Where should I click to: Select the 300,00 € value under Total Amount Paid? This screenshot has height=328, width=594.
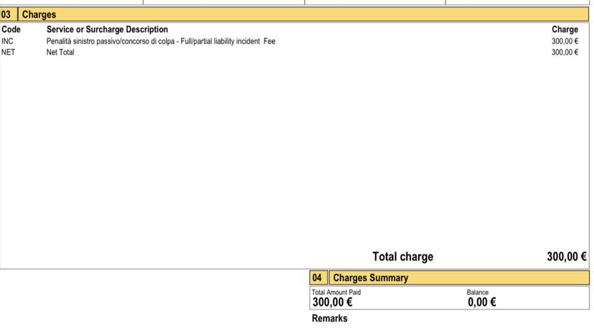[332, 302]
